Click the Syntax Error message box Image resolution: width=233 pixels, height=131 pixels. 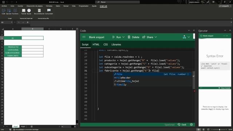tap(215, 66)
